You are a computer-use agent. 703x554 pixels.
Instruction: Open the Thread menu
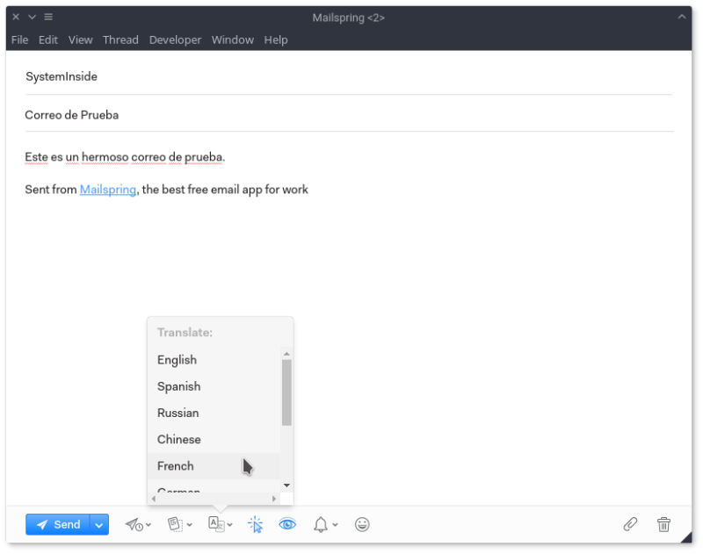(x=120, y=40)
